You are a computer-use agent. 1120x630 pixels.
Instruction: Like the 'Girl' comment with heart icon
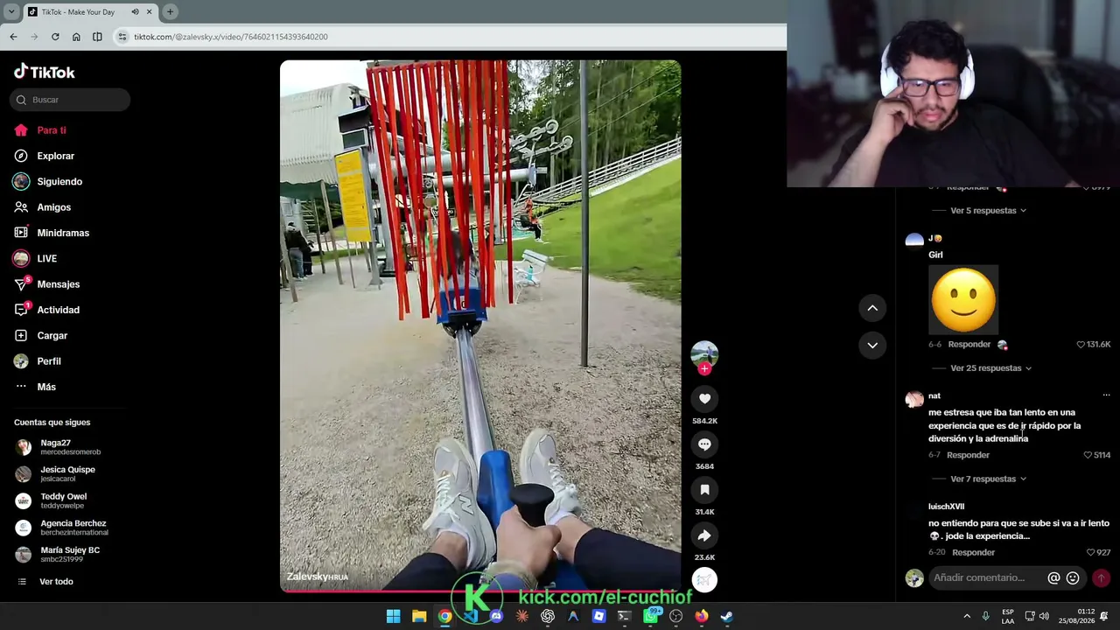click(x=1081, y=345)
